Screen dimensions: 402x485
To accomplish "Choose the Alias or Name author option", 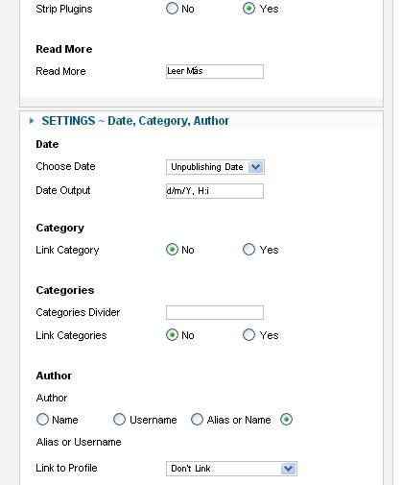I will [x=197, y=420].
